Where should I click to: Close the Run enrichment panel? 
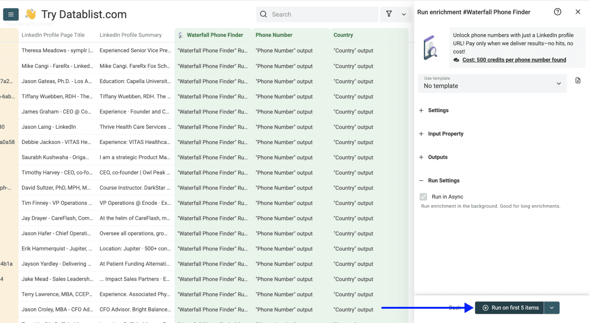point(578,12)
